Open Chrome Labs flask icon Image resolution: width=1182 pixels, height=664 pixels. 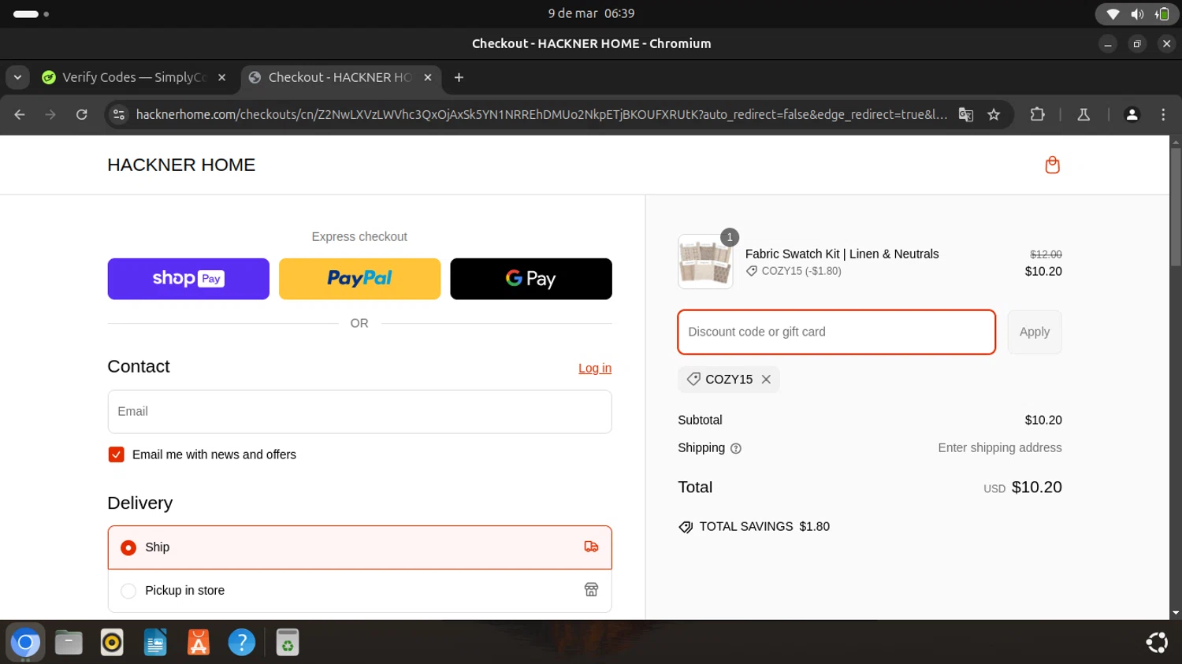[1083, 114]
